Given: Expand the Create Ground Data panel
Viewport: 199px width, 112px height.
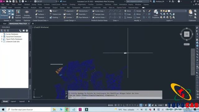Looking at the screenshot, I should [40, 21].
